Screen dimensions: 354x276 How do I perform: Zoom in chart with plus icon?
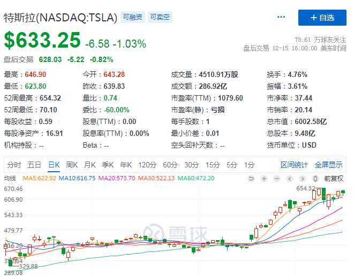point(263,179)
